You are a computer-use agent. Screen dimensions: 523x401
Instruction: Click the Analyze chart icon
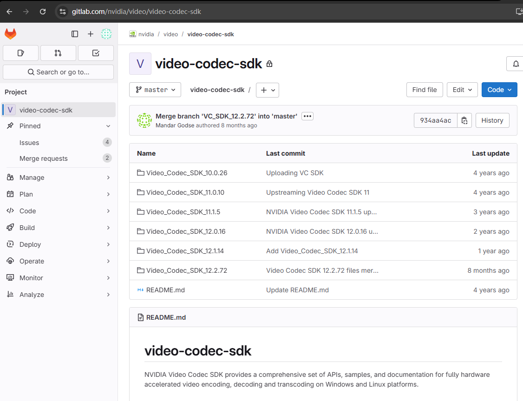10,294
